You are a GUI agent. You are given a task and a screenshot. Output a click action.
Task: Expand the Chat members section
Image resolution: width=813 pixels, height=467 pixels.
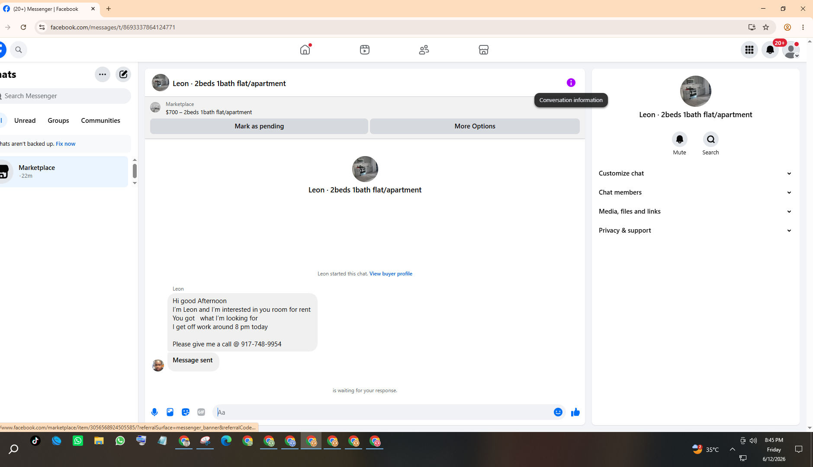(x=695, y=192)
